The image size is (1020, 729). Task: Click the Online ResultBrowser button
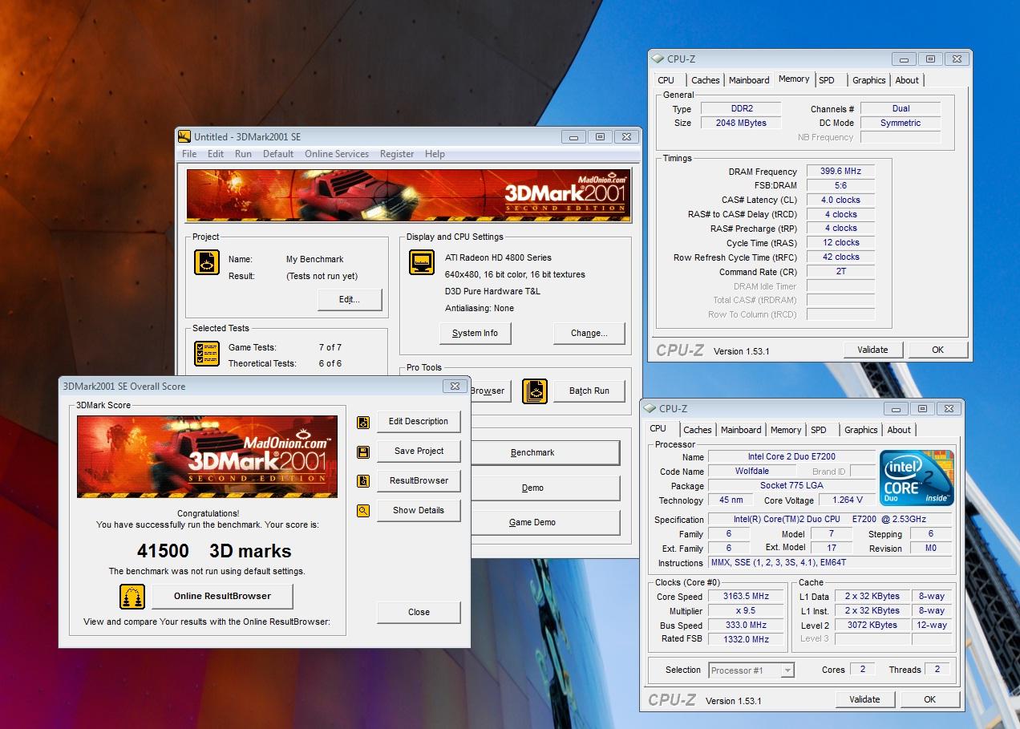tap(222, 597)
